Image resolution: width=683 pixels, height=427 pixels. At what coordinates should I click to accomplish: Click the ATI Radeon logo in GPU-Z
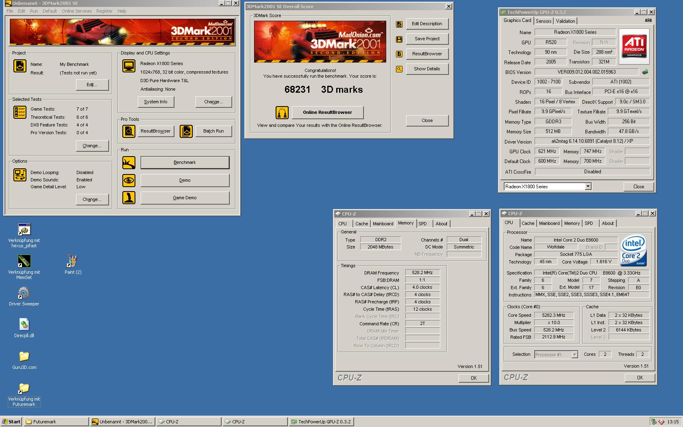(634, 46)
